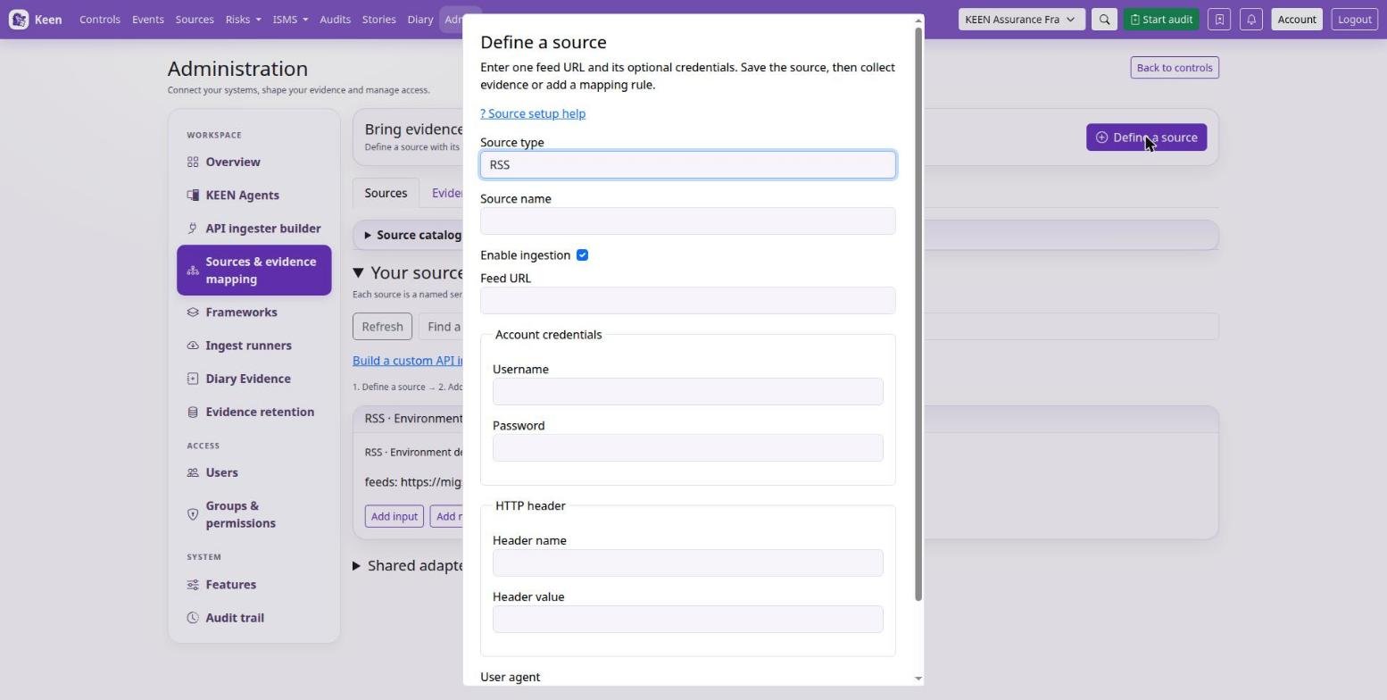This screenshot has width=1387, height=700.
Task: Click the Keen logo icon
Action: pos(19,19)
